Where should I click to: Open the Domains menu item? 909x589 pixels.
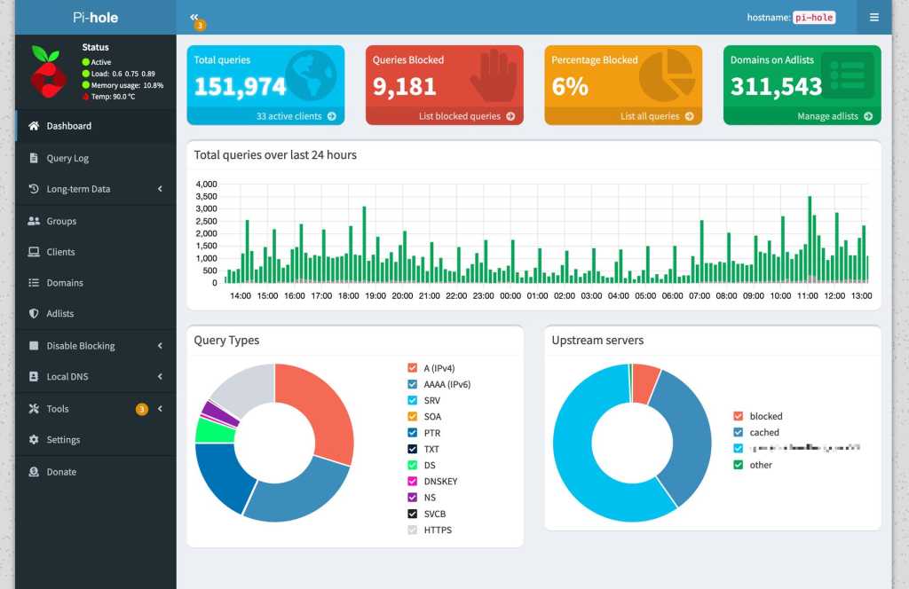point(65,283)
